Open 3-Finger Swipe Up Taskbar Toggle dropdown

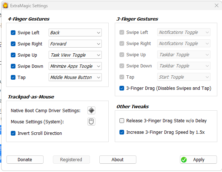coord(184,55)
